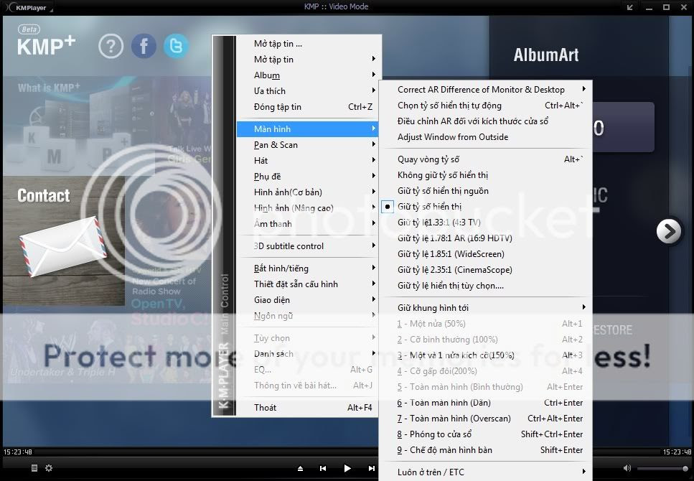Open the settings gear in bottom bar
This screenshot has height=481, width=694.
(x=49, y=467)
